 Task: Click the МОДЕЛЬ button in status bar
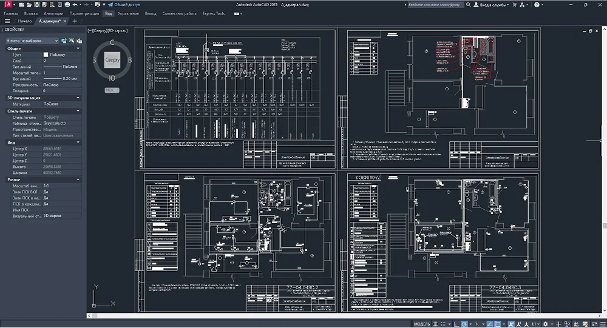point(422,324)
